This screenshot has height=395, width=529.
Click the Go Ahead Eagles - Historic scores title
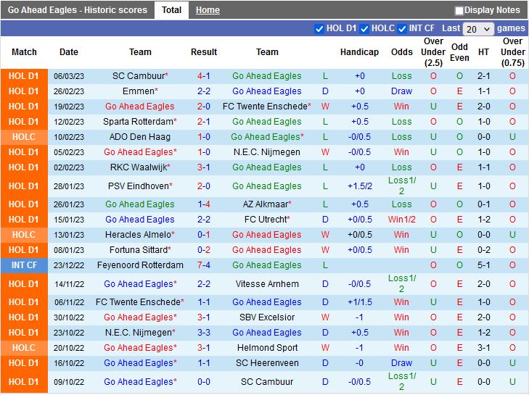(77, 10)
